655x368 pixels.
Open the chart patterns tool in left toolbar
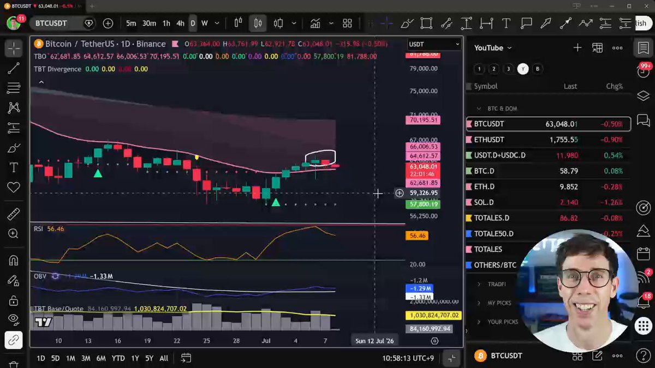[x=14, y=108]
